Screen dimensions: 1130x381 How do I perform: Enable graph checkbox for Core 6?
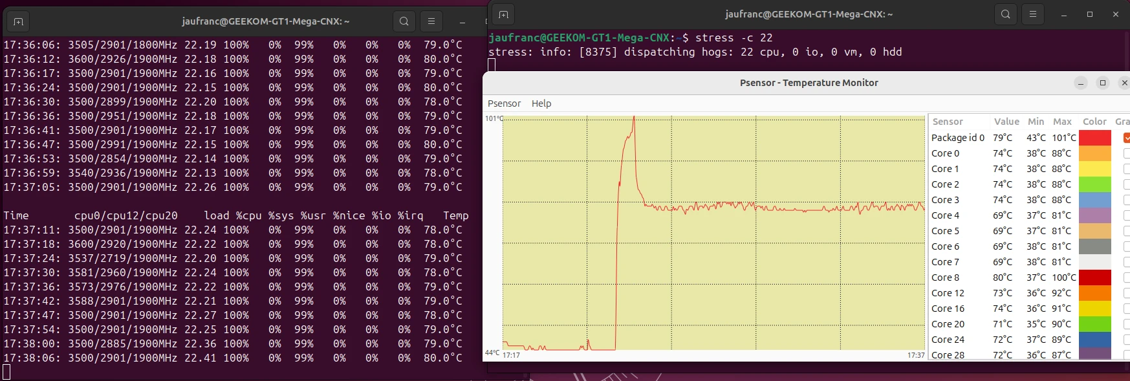click(x=1127, y=246)
